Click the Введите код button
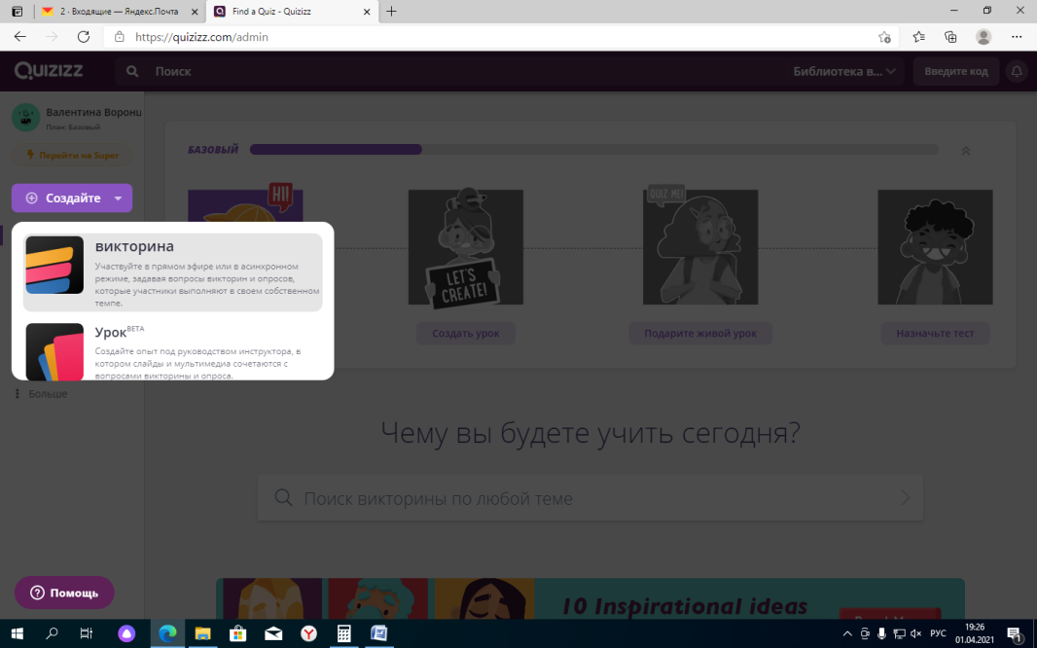1037x648 pixels. coord(955,71)
